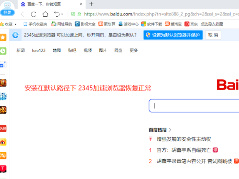Open 新闻 on Baidu nav
The width and height of the screenshot is (239, 179).
pos(21,50)
